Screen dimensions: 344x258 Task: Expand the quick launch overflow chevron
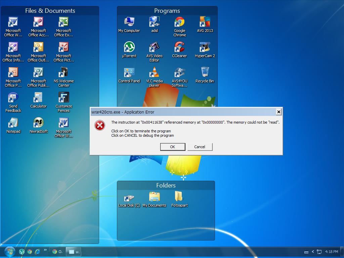pos(45,250)
